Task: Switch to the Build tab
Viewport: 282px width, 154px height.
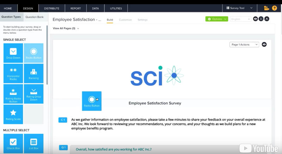Action: coord(110,20)
